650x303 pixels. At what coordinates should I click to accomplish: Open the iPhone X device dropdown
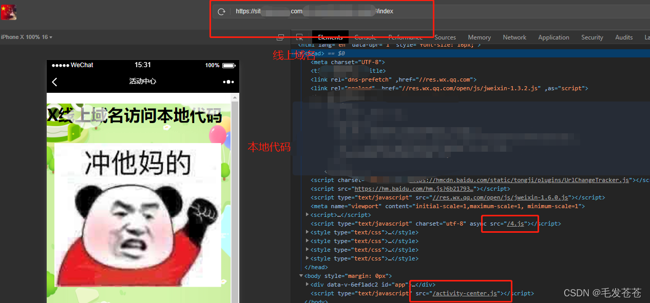(27, 37)
